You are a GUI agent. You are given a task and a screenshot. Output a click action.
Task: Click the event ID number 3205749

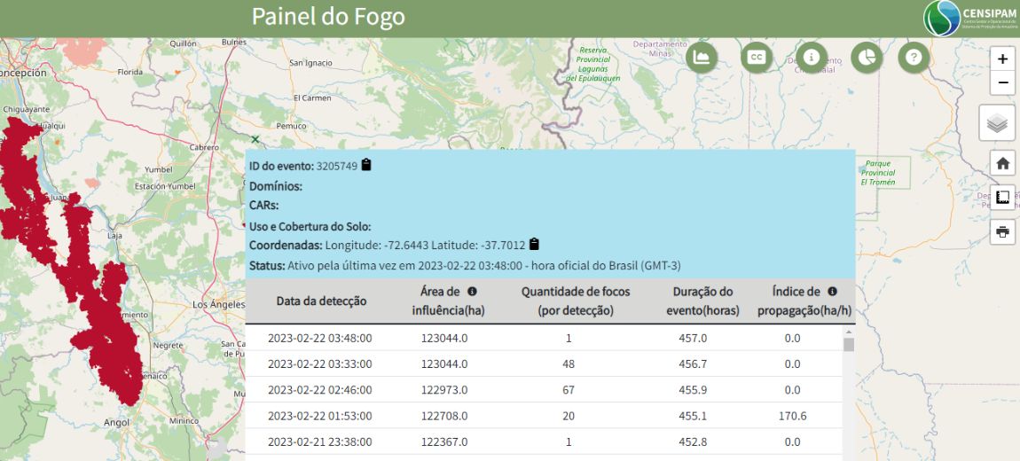coord(337,166)
